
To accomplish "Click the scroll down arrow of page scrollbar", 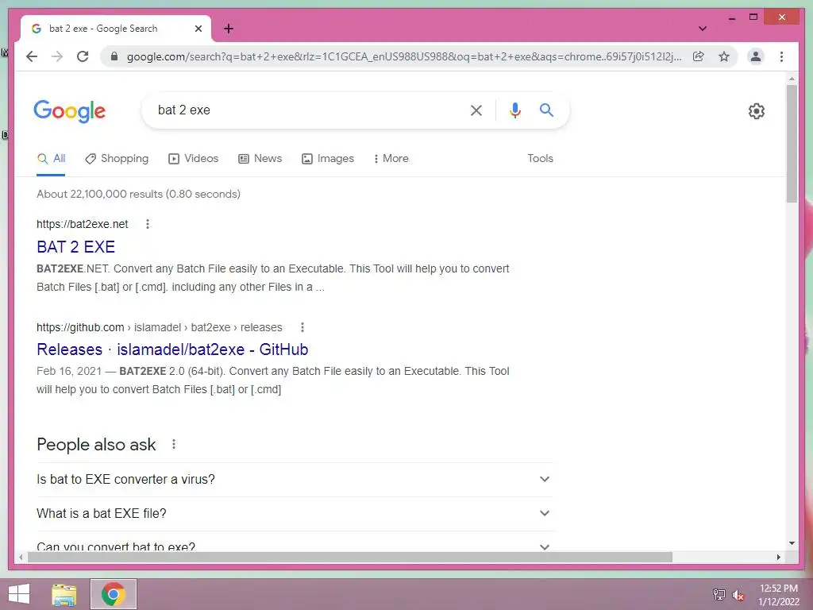I will point(792,543).
